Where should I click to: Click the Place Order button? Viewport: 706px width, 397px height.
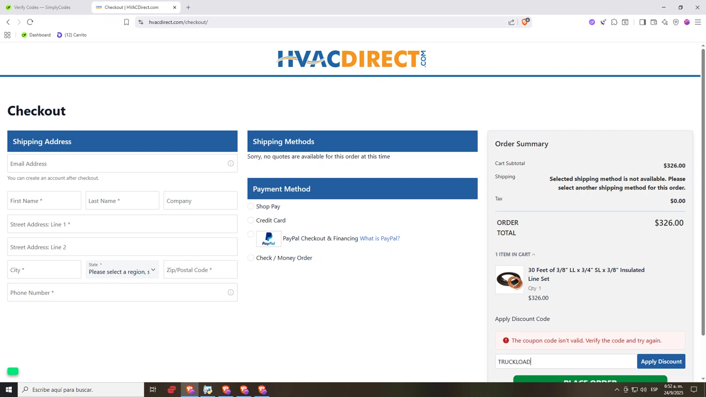(x=590, y=379)
